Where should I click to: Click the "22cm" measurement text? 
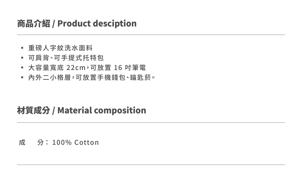(76, 68)
